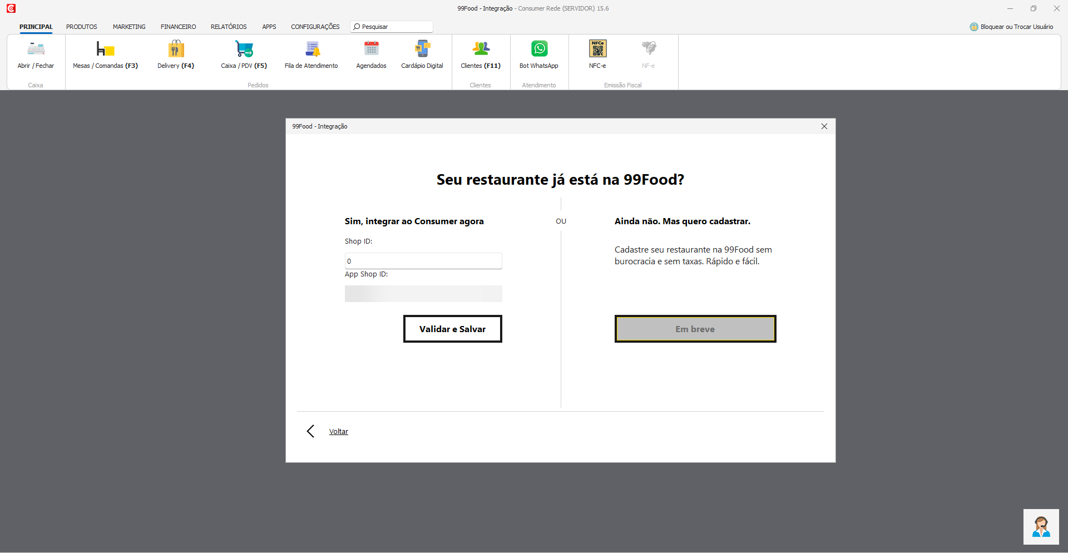Open Caixa / PDV (F5)

pos(244,50)
